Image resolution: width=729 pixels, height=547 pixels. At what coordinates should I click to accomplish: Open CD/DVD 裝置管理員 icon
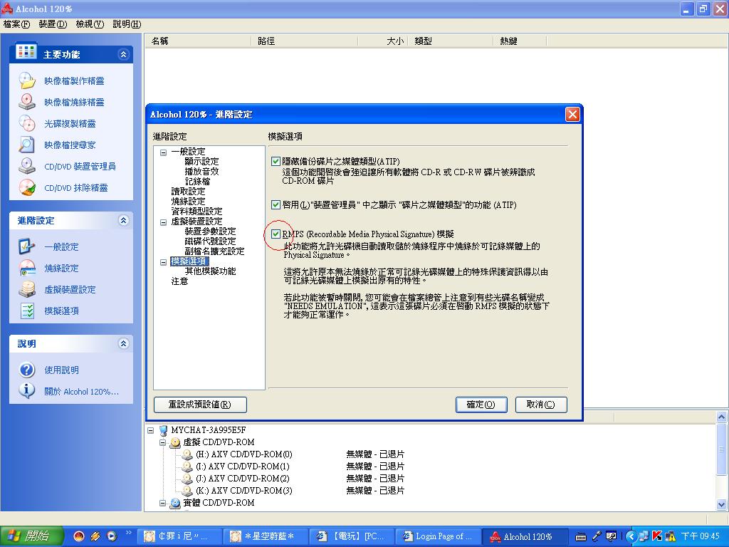27,167
